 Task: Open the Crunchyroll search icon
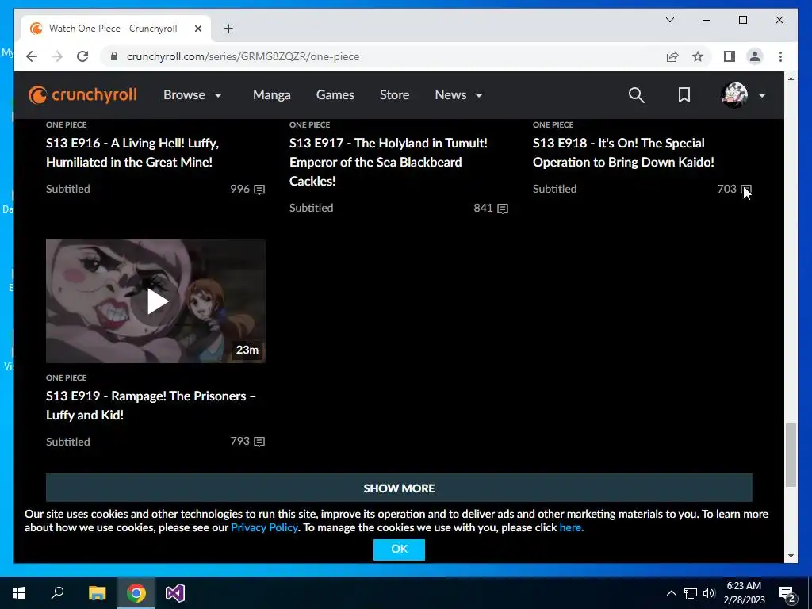(x=637, y=95)
